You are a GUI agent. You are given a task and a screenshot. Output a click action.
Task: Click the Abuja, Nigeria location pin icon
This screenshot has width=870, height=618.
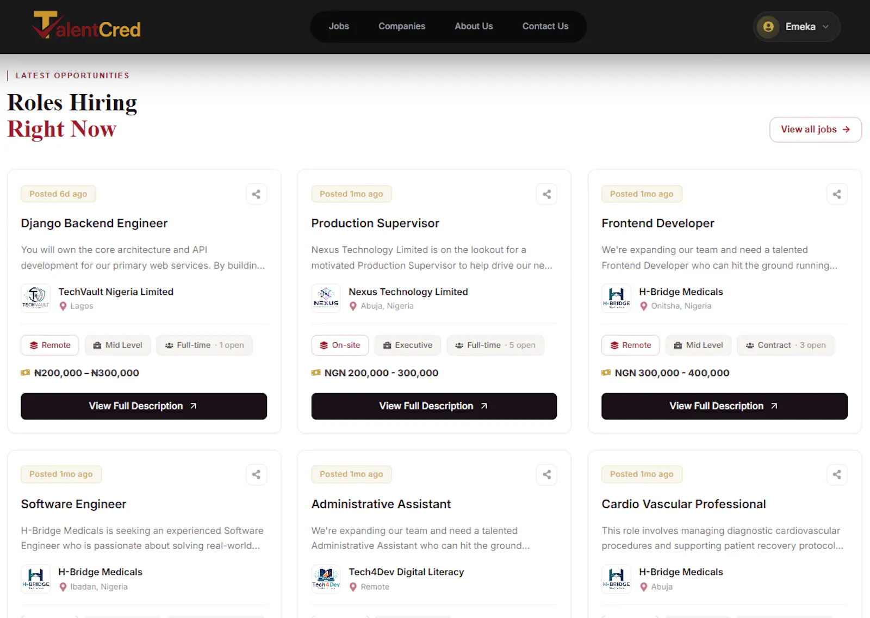[x=353, y=306]
